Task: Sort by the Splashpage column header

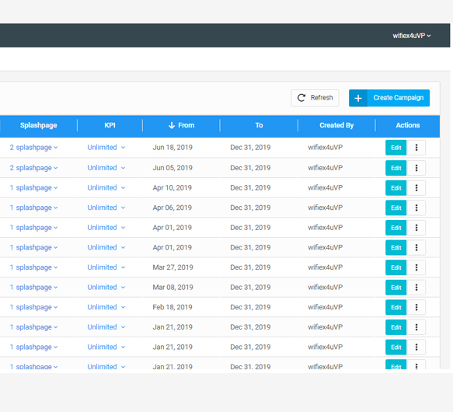Action: tap(38, 125)
